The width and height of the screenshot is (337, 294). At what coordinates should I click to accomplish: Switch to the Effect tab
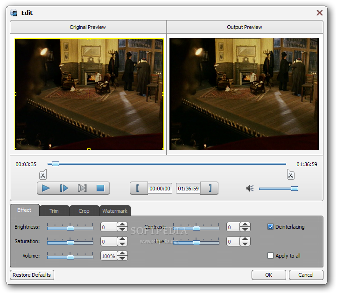point(24,210)
